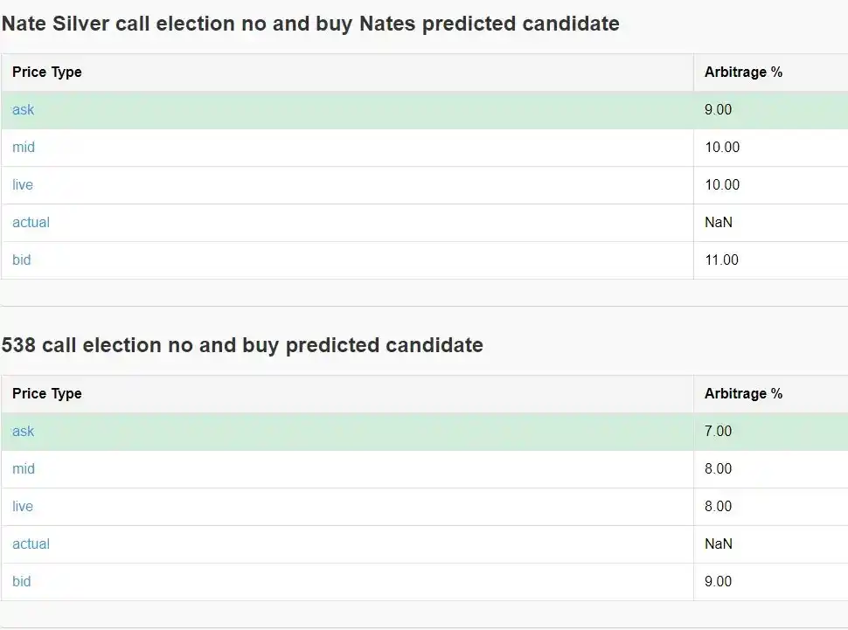Image resolution: width=848 pixels, height=630 pixels.
Task: Select the bid row showing 11.00
Action: (350, 260)
